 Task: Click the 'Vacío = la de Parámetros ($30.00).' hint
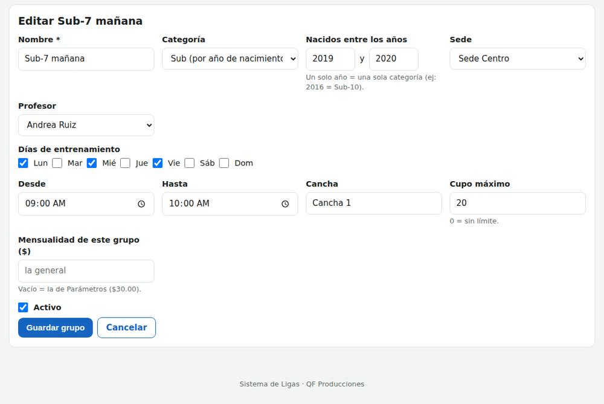pos(80,289)
